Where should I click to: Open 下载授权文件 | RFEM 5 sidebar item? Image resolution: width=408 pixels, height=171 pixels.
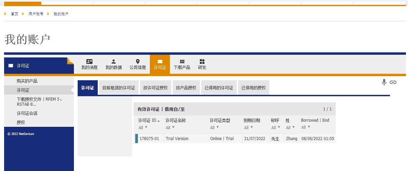(x=39, y=102)
